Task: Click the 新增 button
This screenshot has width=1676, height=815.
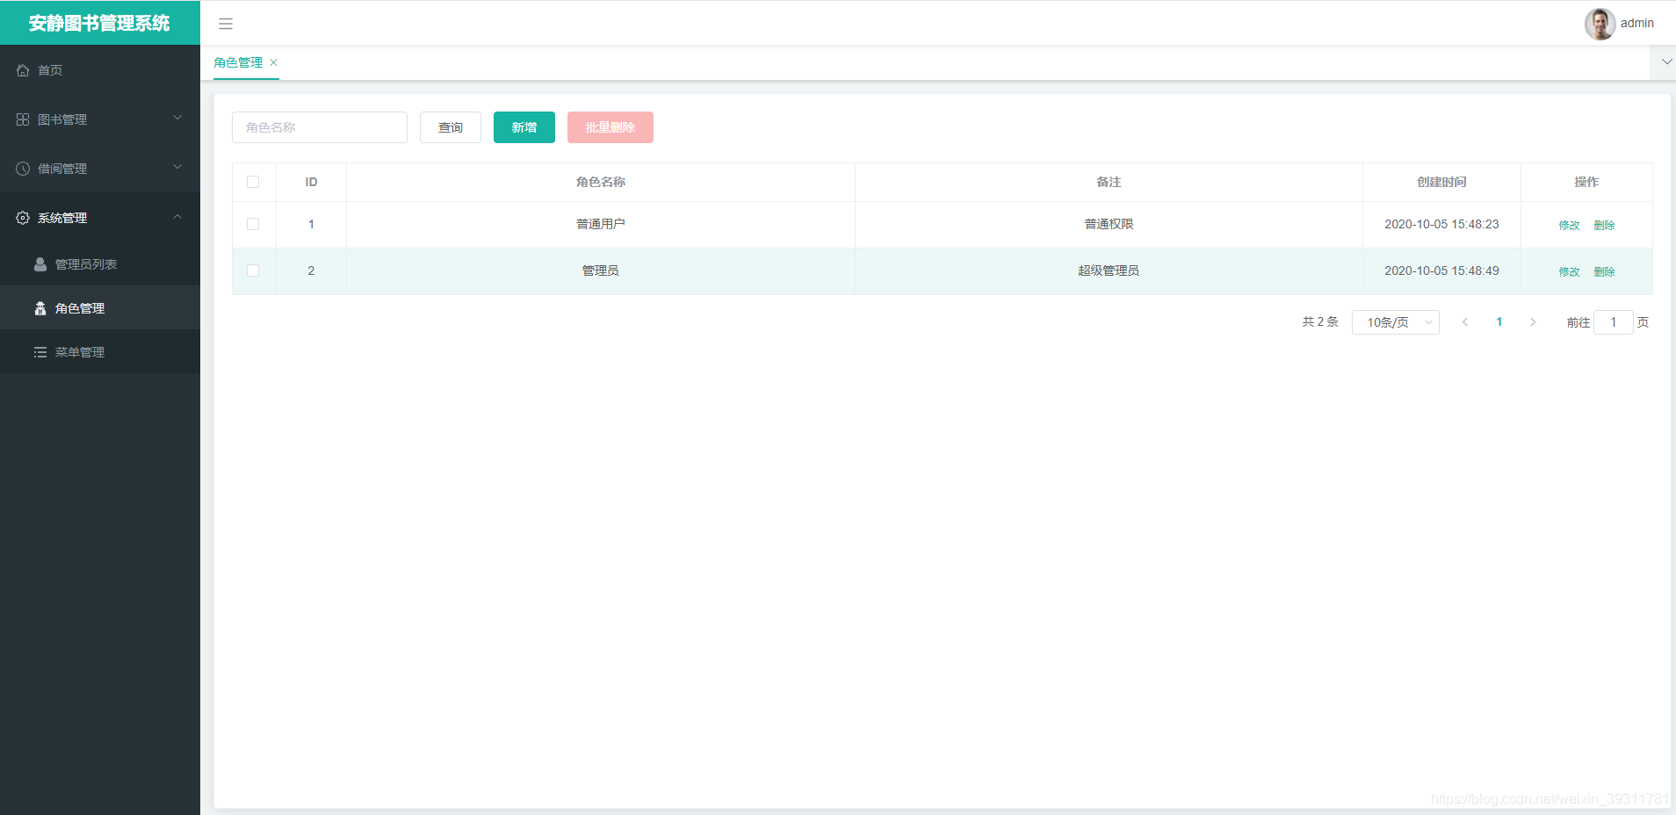Action: pyautogui.click(x=524, y=127)
